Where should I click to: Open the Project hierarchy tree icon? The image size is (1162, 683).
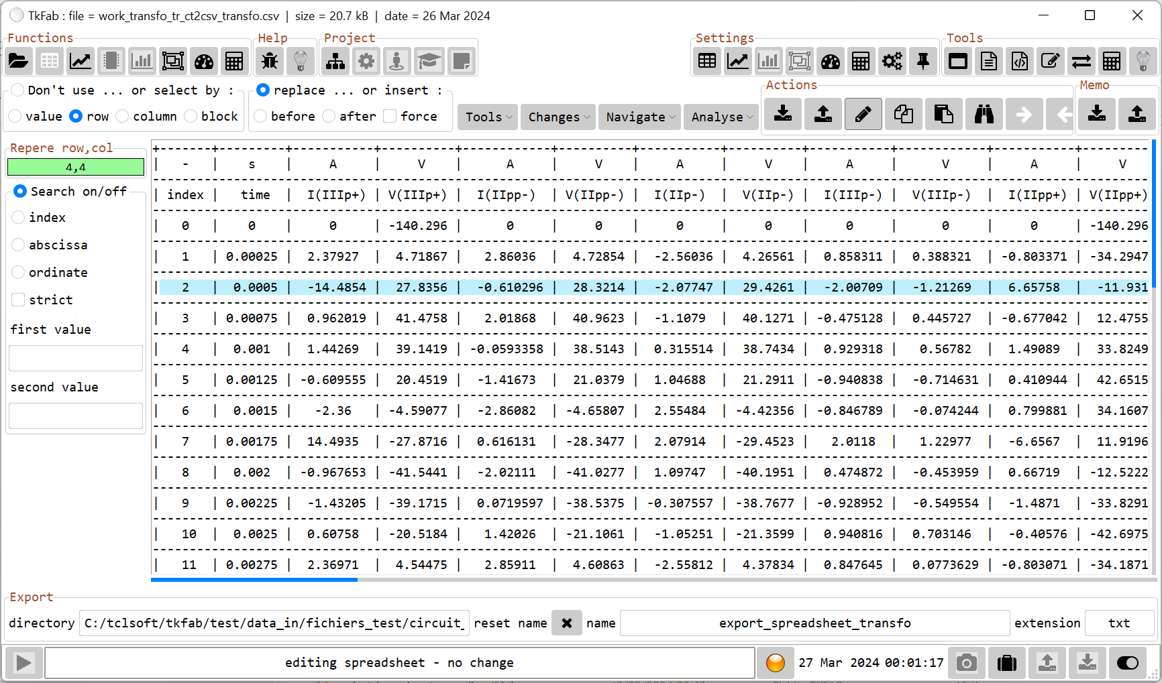point(335,62)
